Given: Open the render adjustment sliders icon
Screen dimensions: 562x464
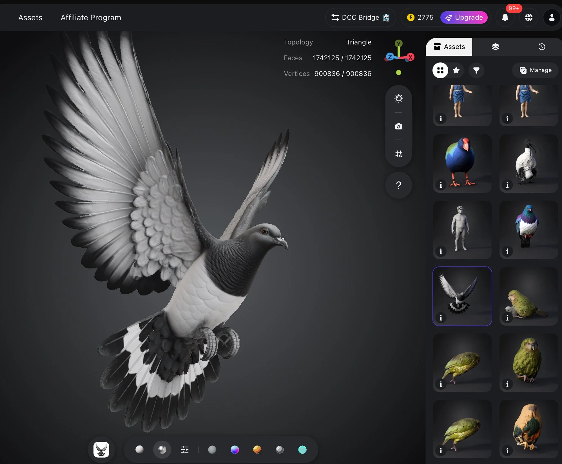Looking at the screenshot, I should pos(185,450).
